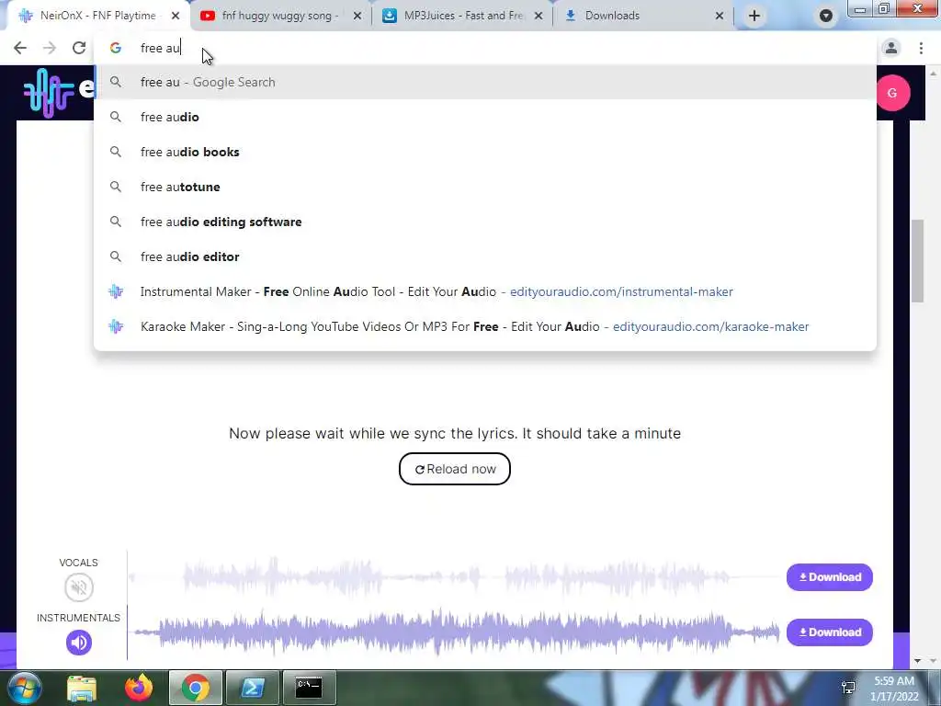Open a new tab with the plus button

point(754,16)
